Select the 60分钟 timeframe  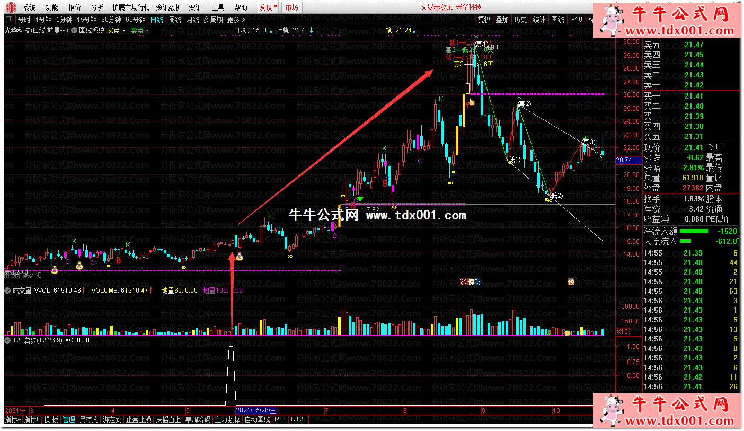tap(135, 20)
